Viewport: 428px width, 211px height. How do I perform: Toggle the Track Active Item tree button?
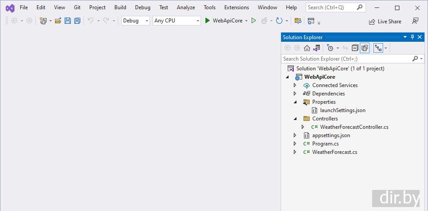point(378,48)
